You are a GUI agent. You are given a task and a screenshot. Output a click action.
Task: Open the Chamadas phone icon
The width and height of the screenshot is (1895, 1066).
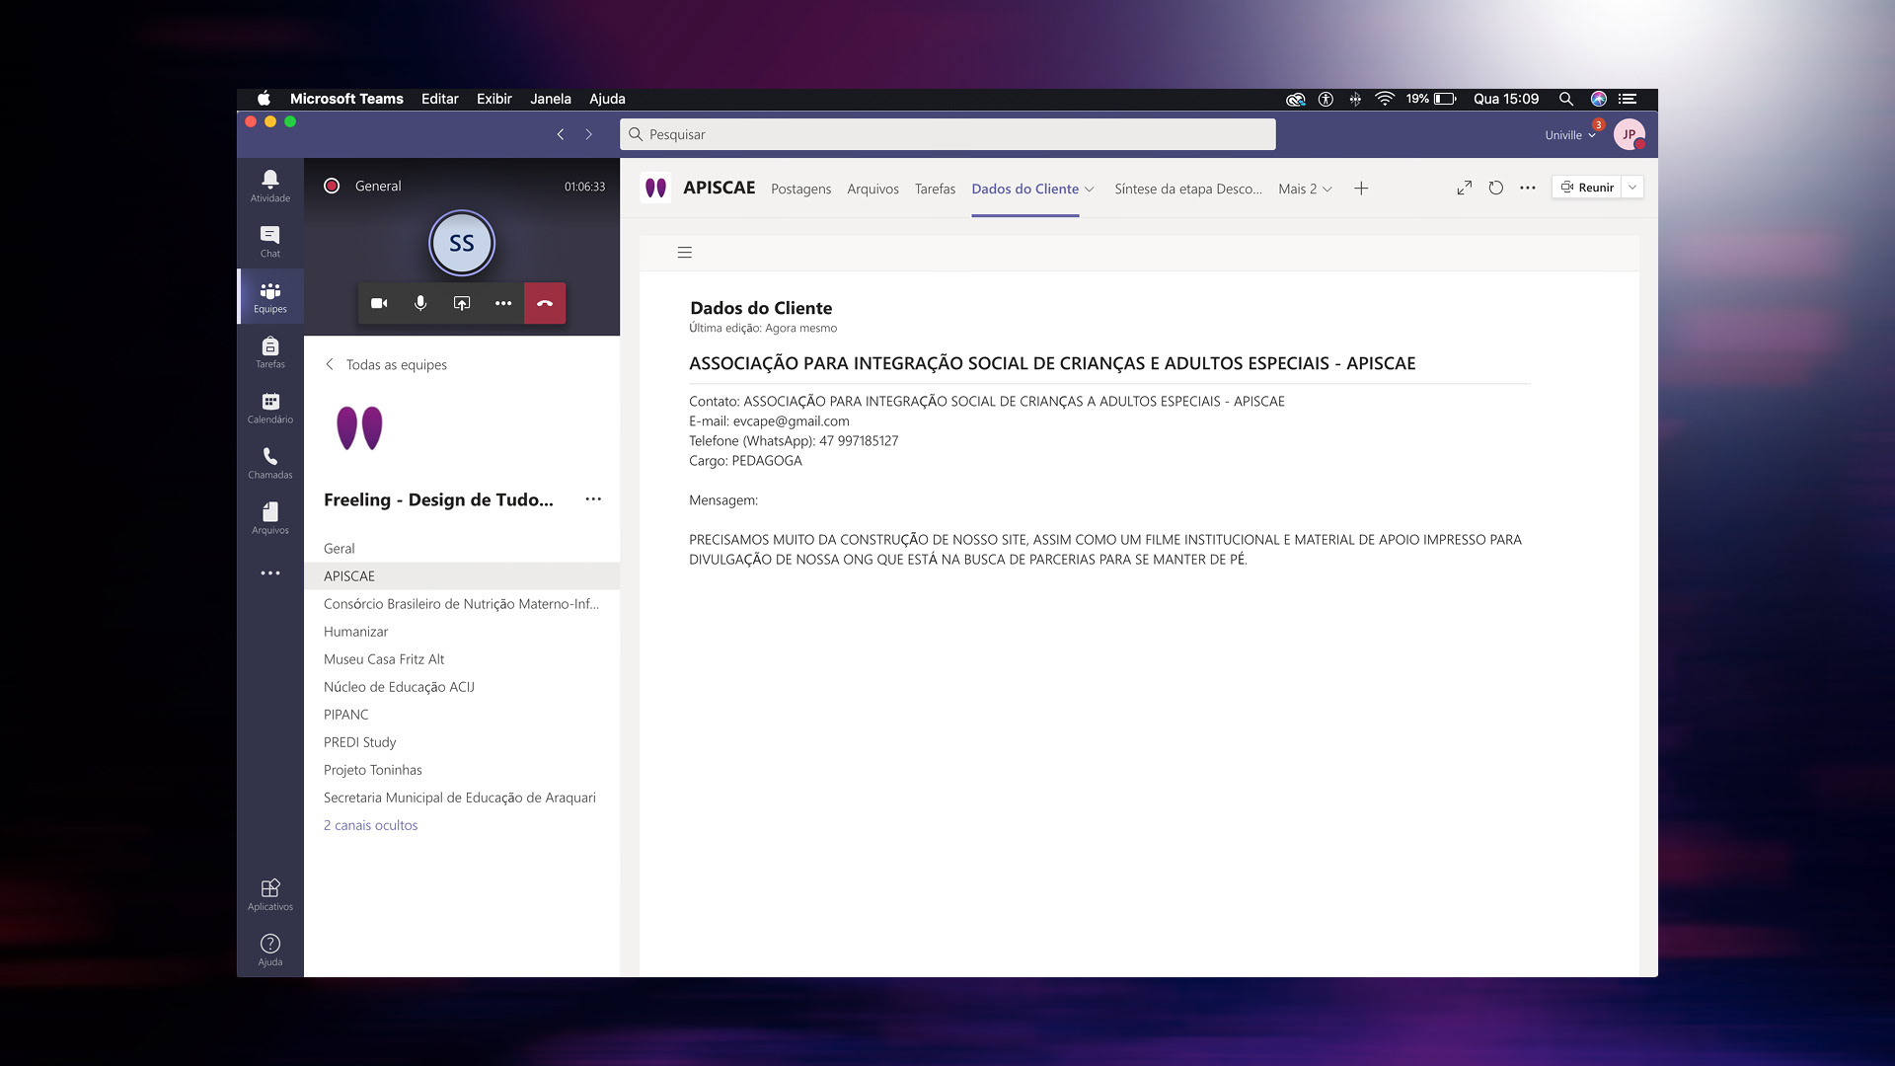(x=269, y=462)
